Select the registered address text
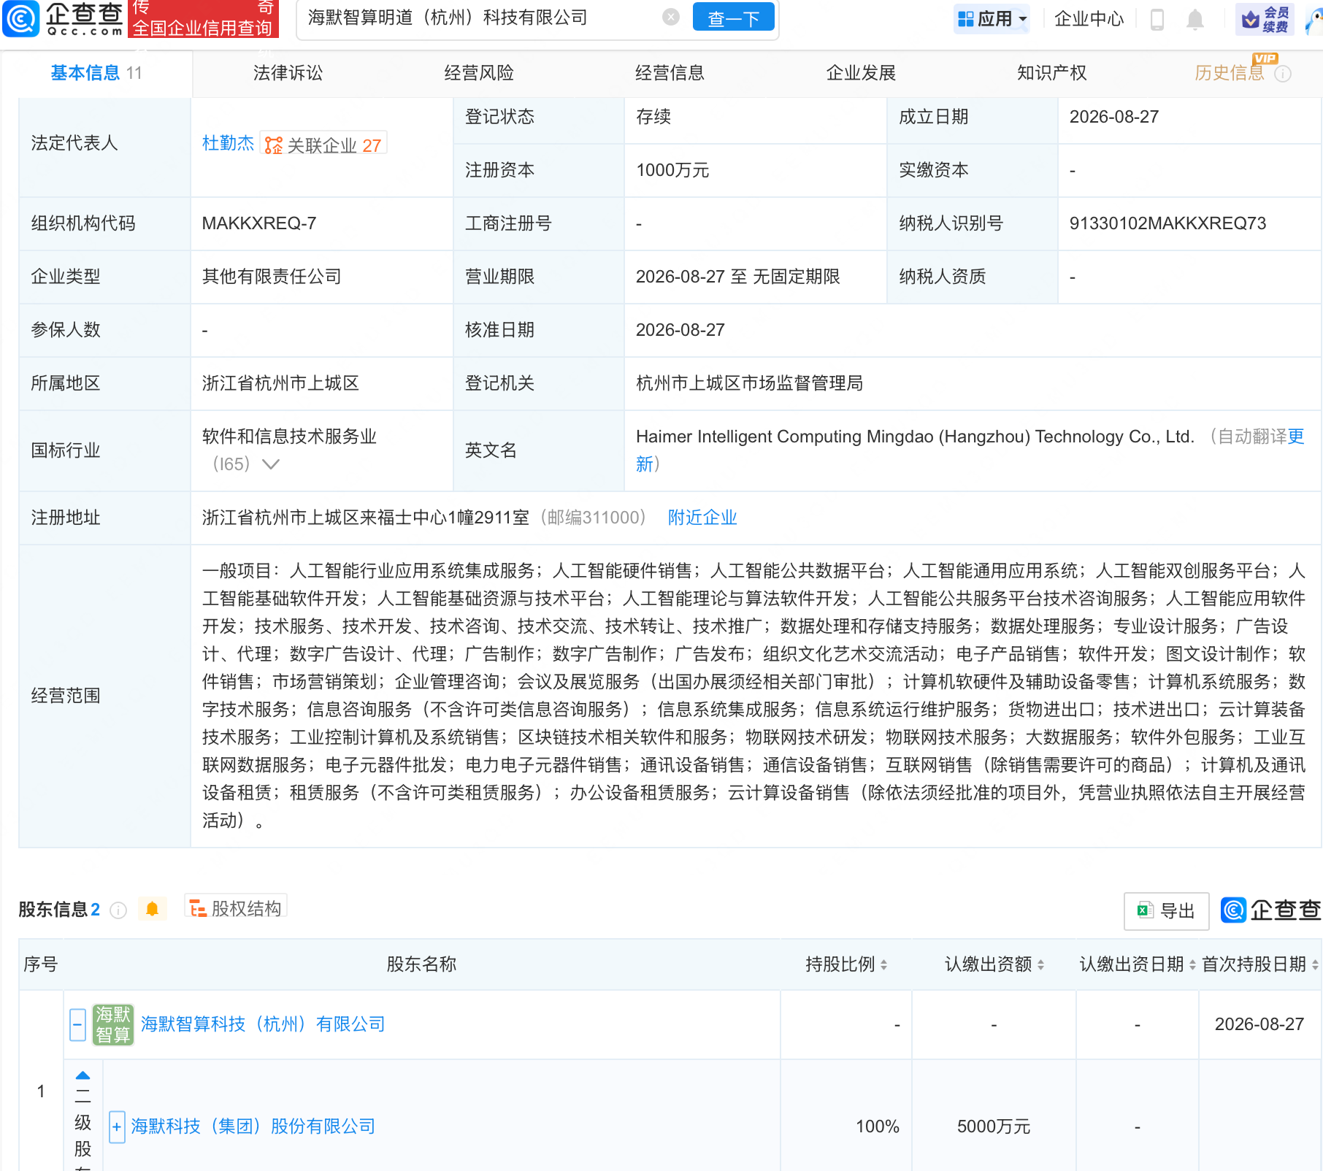Viewport: 1323px width, 1171px height. tap(365, 518)
